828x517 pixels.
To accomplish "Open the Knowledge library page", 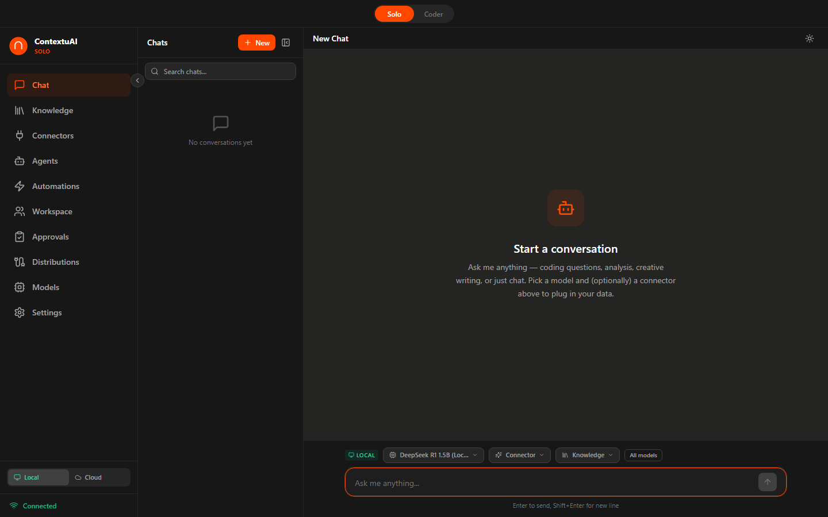I will pos(68,110).
